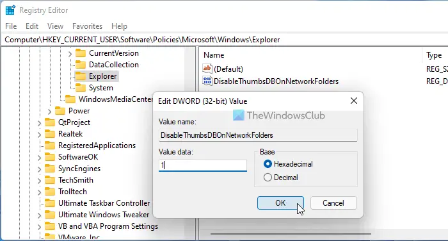Screen dimensions: 448x241
Task: Open the View menu
Action: click(x=55, y=26)
